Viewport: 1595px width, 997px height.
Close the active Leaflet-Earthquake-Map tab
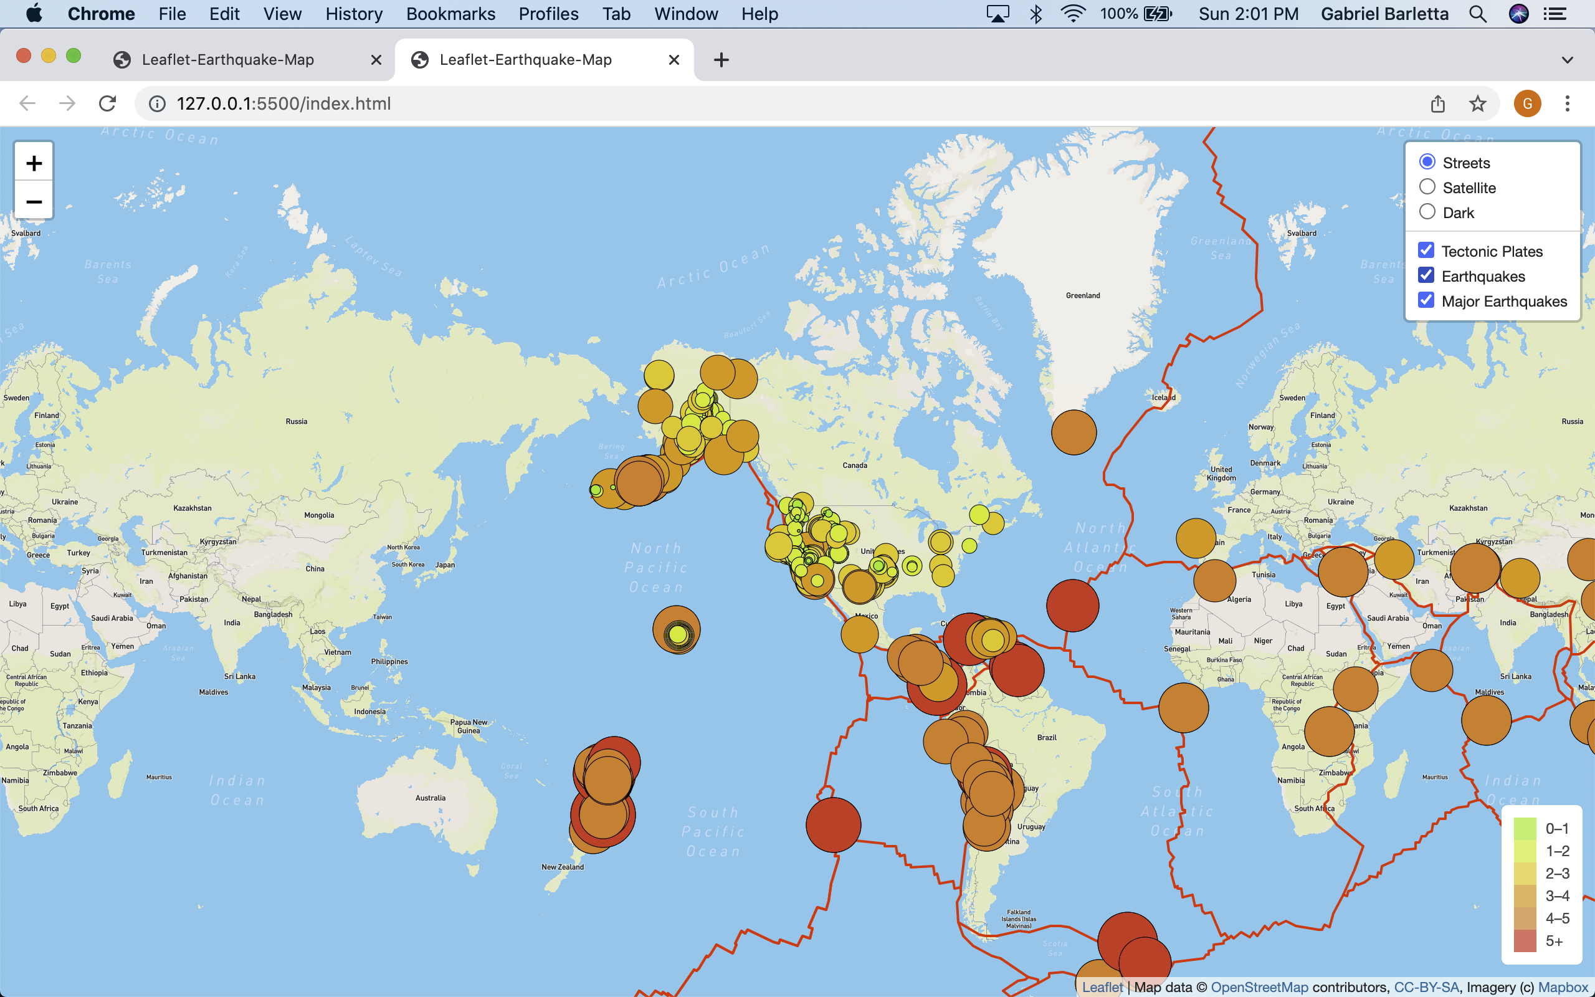674,60
